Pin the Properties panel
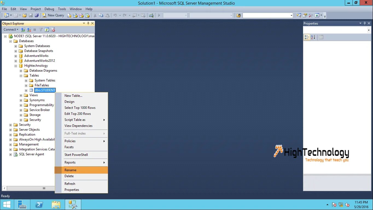 pyautogui.click(x=365, y=24)
